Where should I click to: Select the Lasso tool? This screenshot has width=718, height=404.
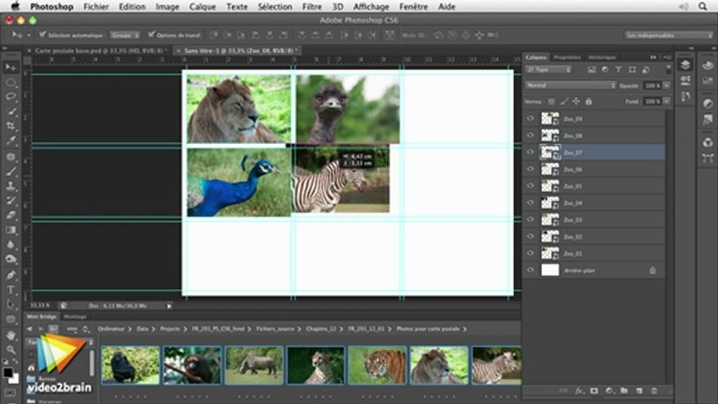click(11, 97)
